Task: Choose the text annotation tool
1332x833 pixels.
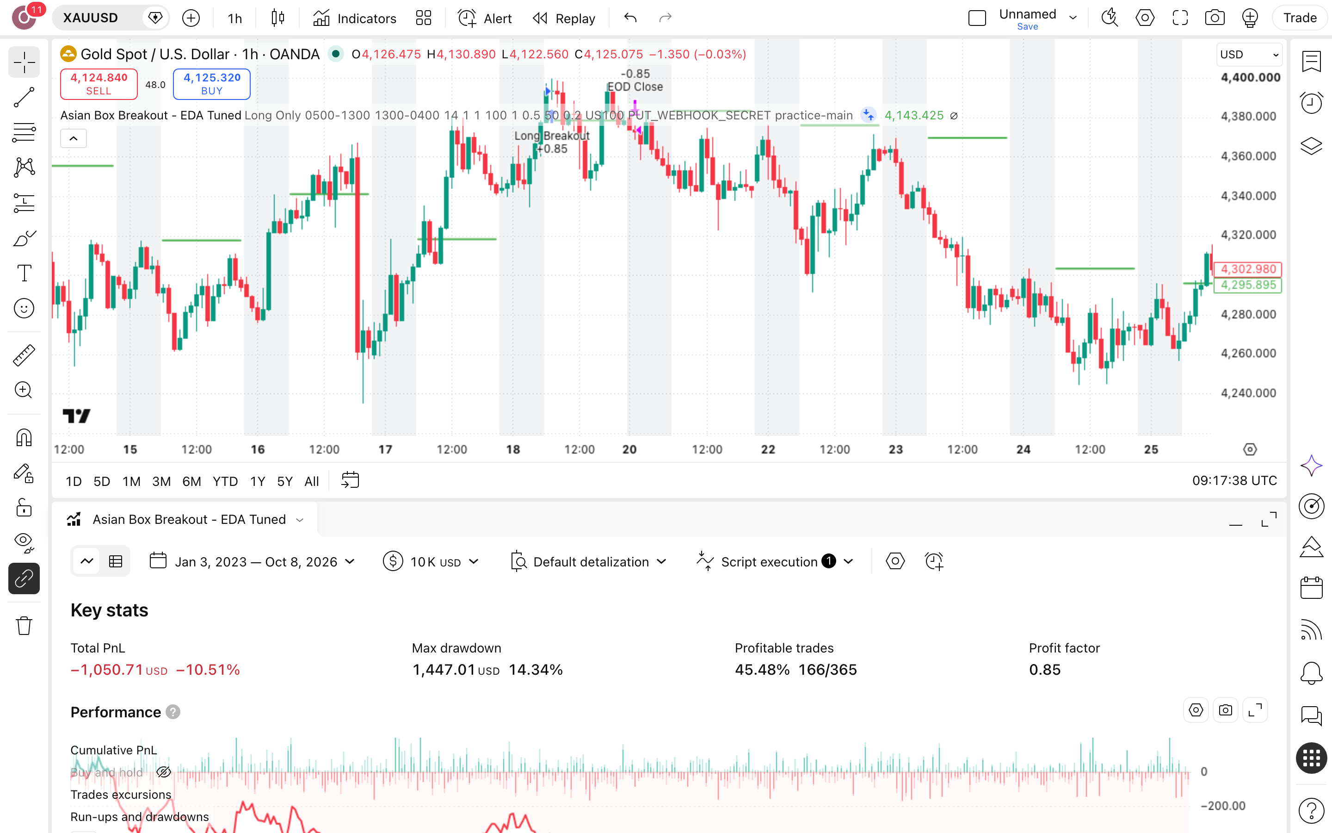Action: [24, 273]
